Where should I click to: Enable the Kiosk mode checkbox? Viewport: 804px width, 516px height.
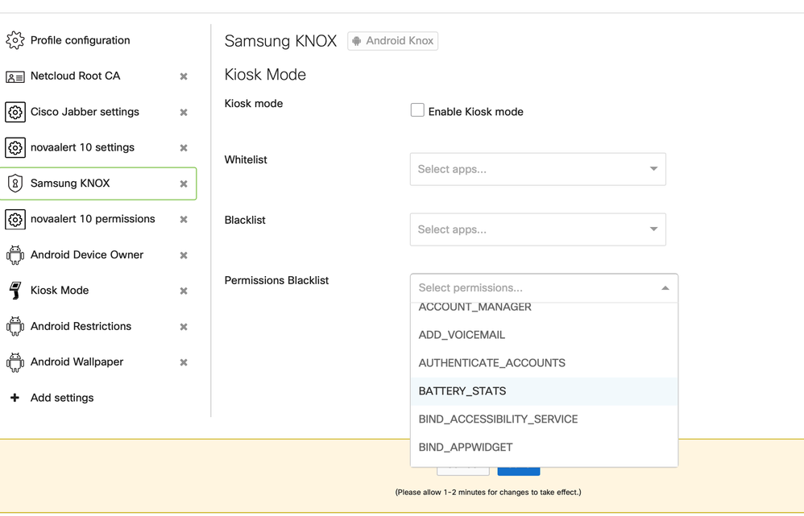coord(417,110)
